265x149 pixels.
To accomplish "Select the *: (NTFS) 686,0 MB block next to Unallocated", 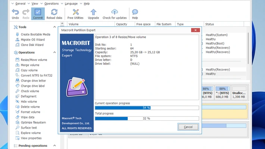I will [222, 93].
